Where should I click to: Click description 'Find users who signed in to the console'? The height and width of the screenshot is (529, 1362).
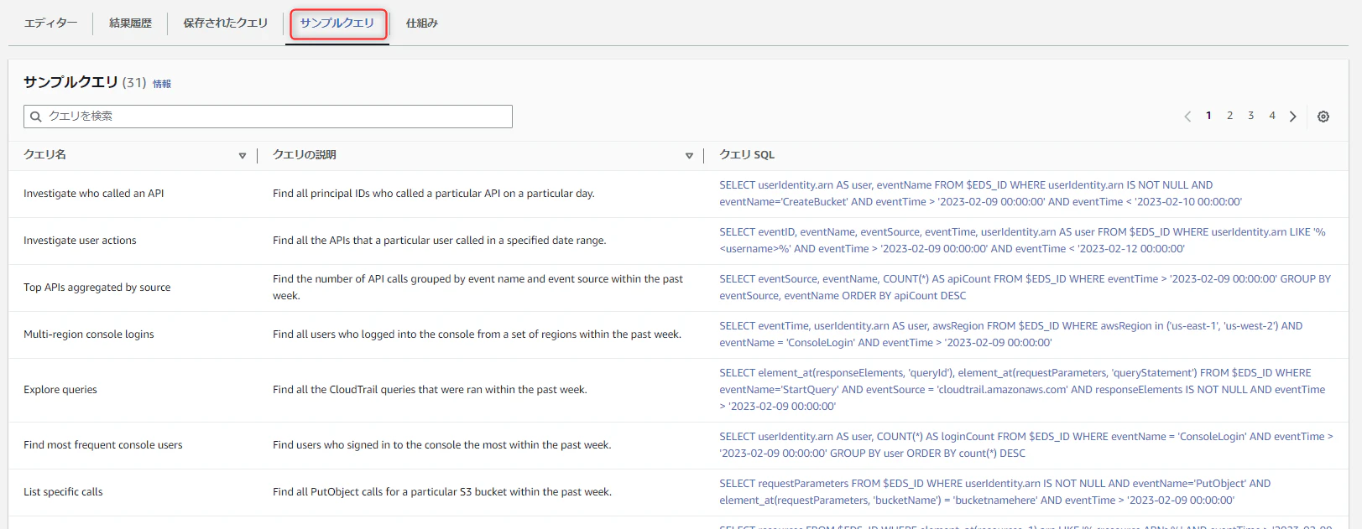[442, 445]
